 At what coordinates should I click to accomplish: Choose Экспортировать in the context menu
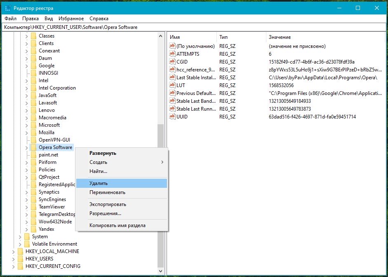pos(122,204)
